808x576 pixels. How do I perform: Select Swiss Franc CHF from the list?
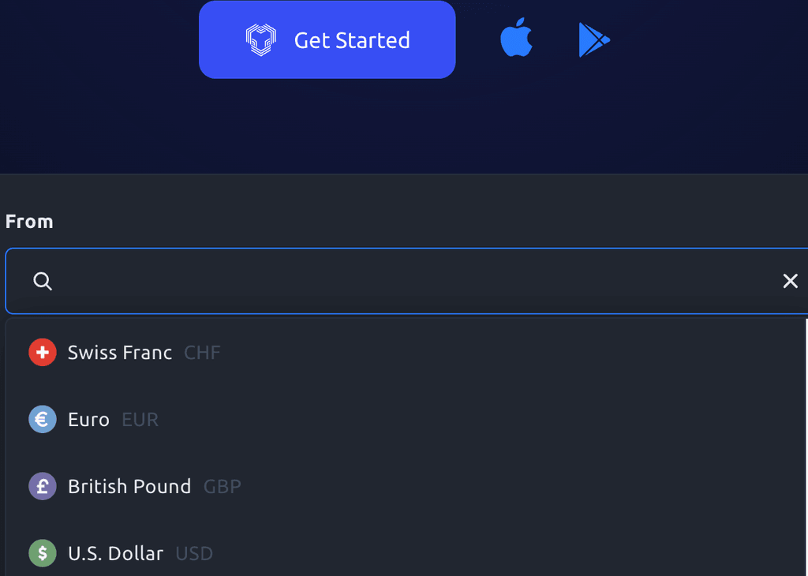click(121, 352)
